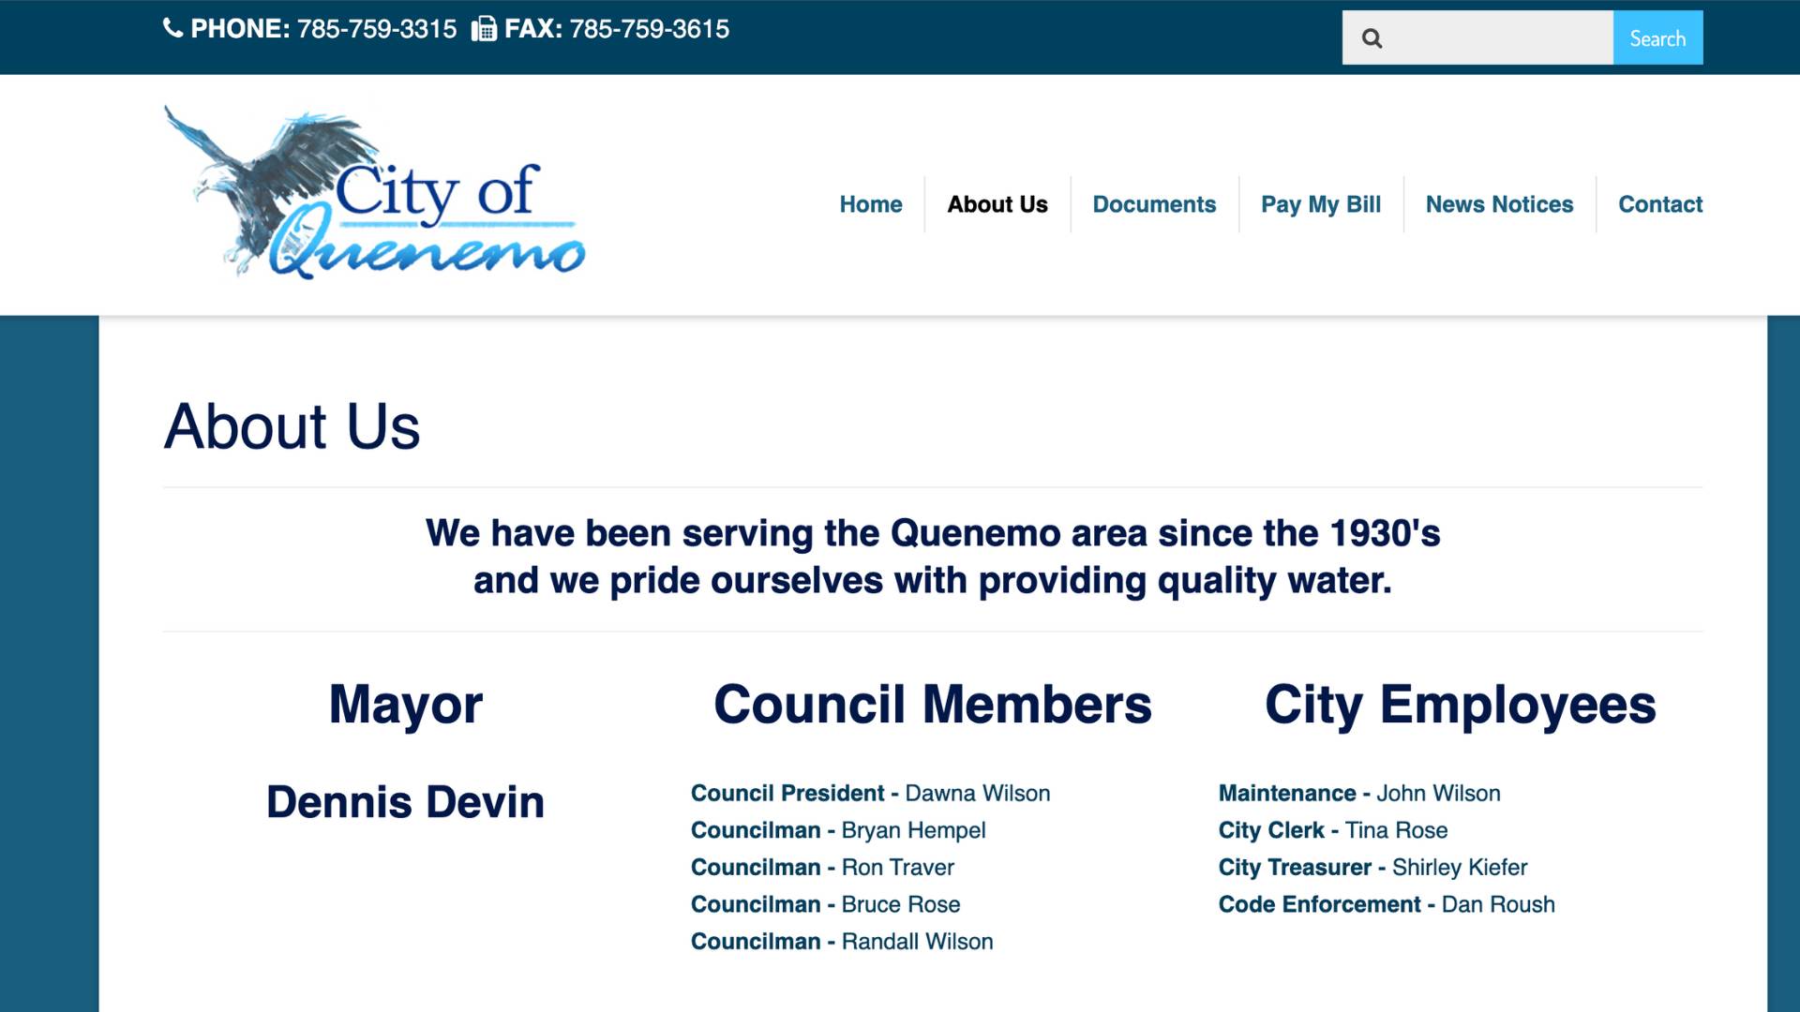Open the Contact page link
Screen dimensions: 1800x1012
1659,204
